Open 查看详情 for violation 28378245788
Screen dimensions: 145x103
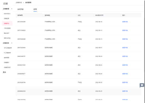pyautogui.click(x=125, y=82)
